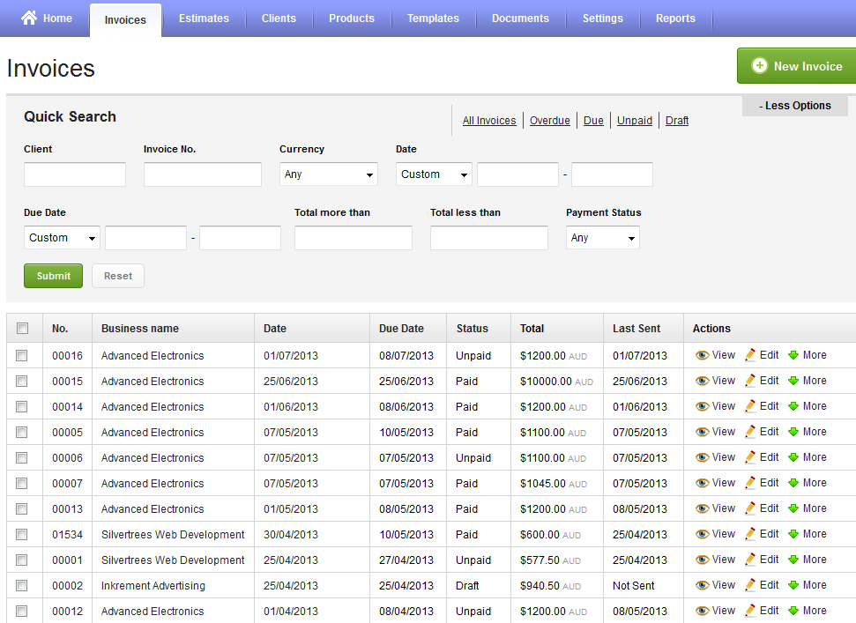Screen dimensions: 856x623
Task: Toggle the select-all checkbox in table header
Action: coord(22,329)
